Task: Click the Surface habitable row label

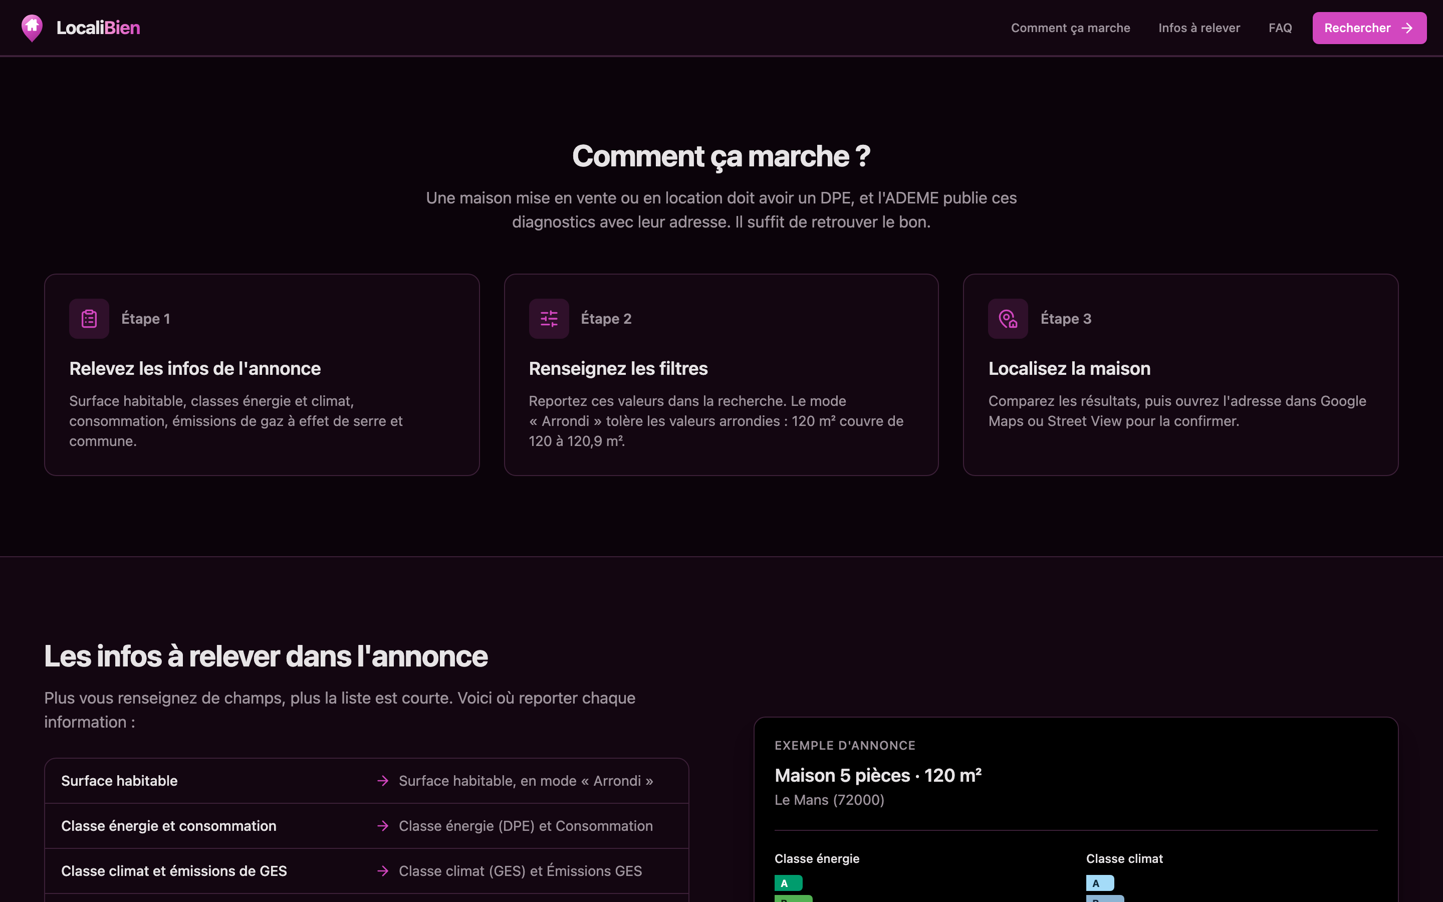Action: click(119, 781)
